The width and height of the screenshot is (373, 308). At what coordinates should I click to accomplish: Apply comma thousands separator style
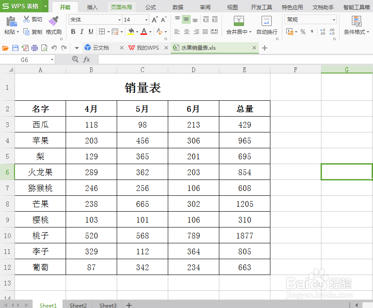pos(312,32)
